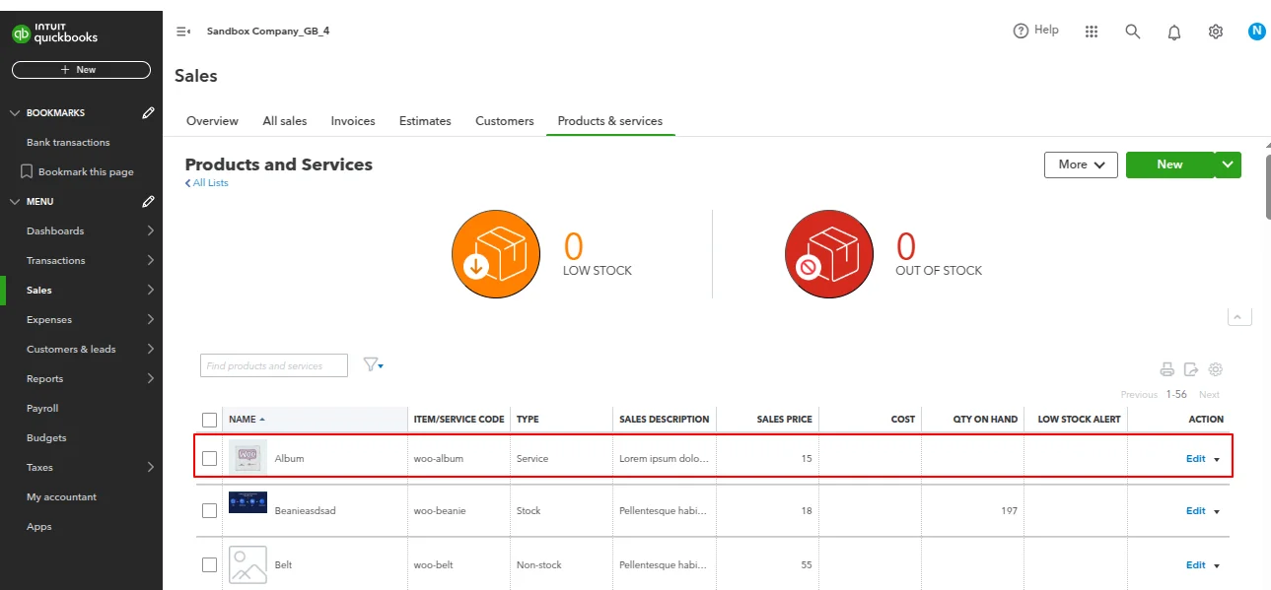
Task: Open the notifications bell
Action: point(1174,32)
